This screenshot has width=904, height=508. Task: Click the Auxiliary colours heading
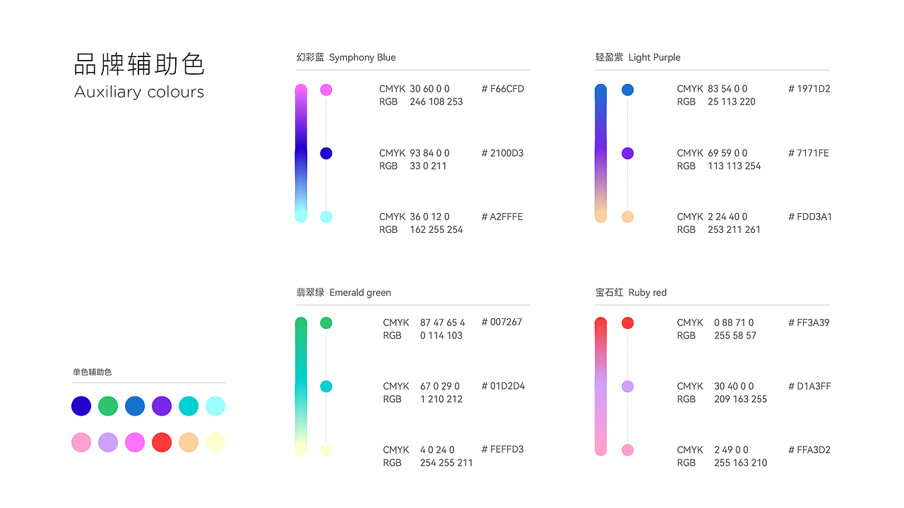click(139, 92)
